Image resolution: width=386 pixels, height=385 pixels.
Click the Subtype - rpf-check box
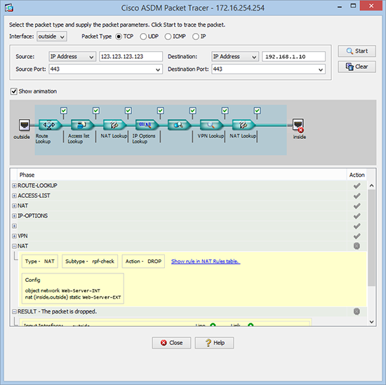[x=90, y=262]
